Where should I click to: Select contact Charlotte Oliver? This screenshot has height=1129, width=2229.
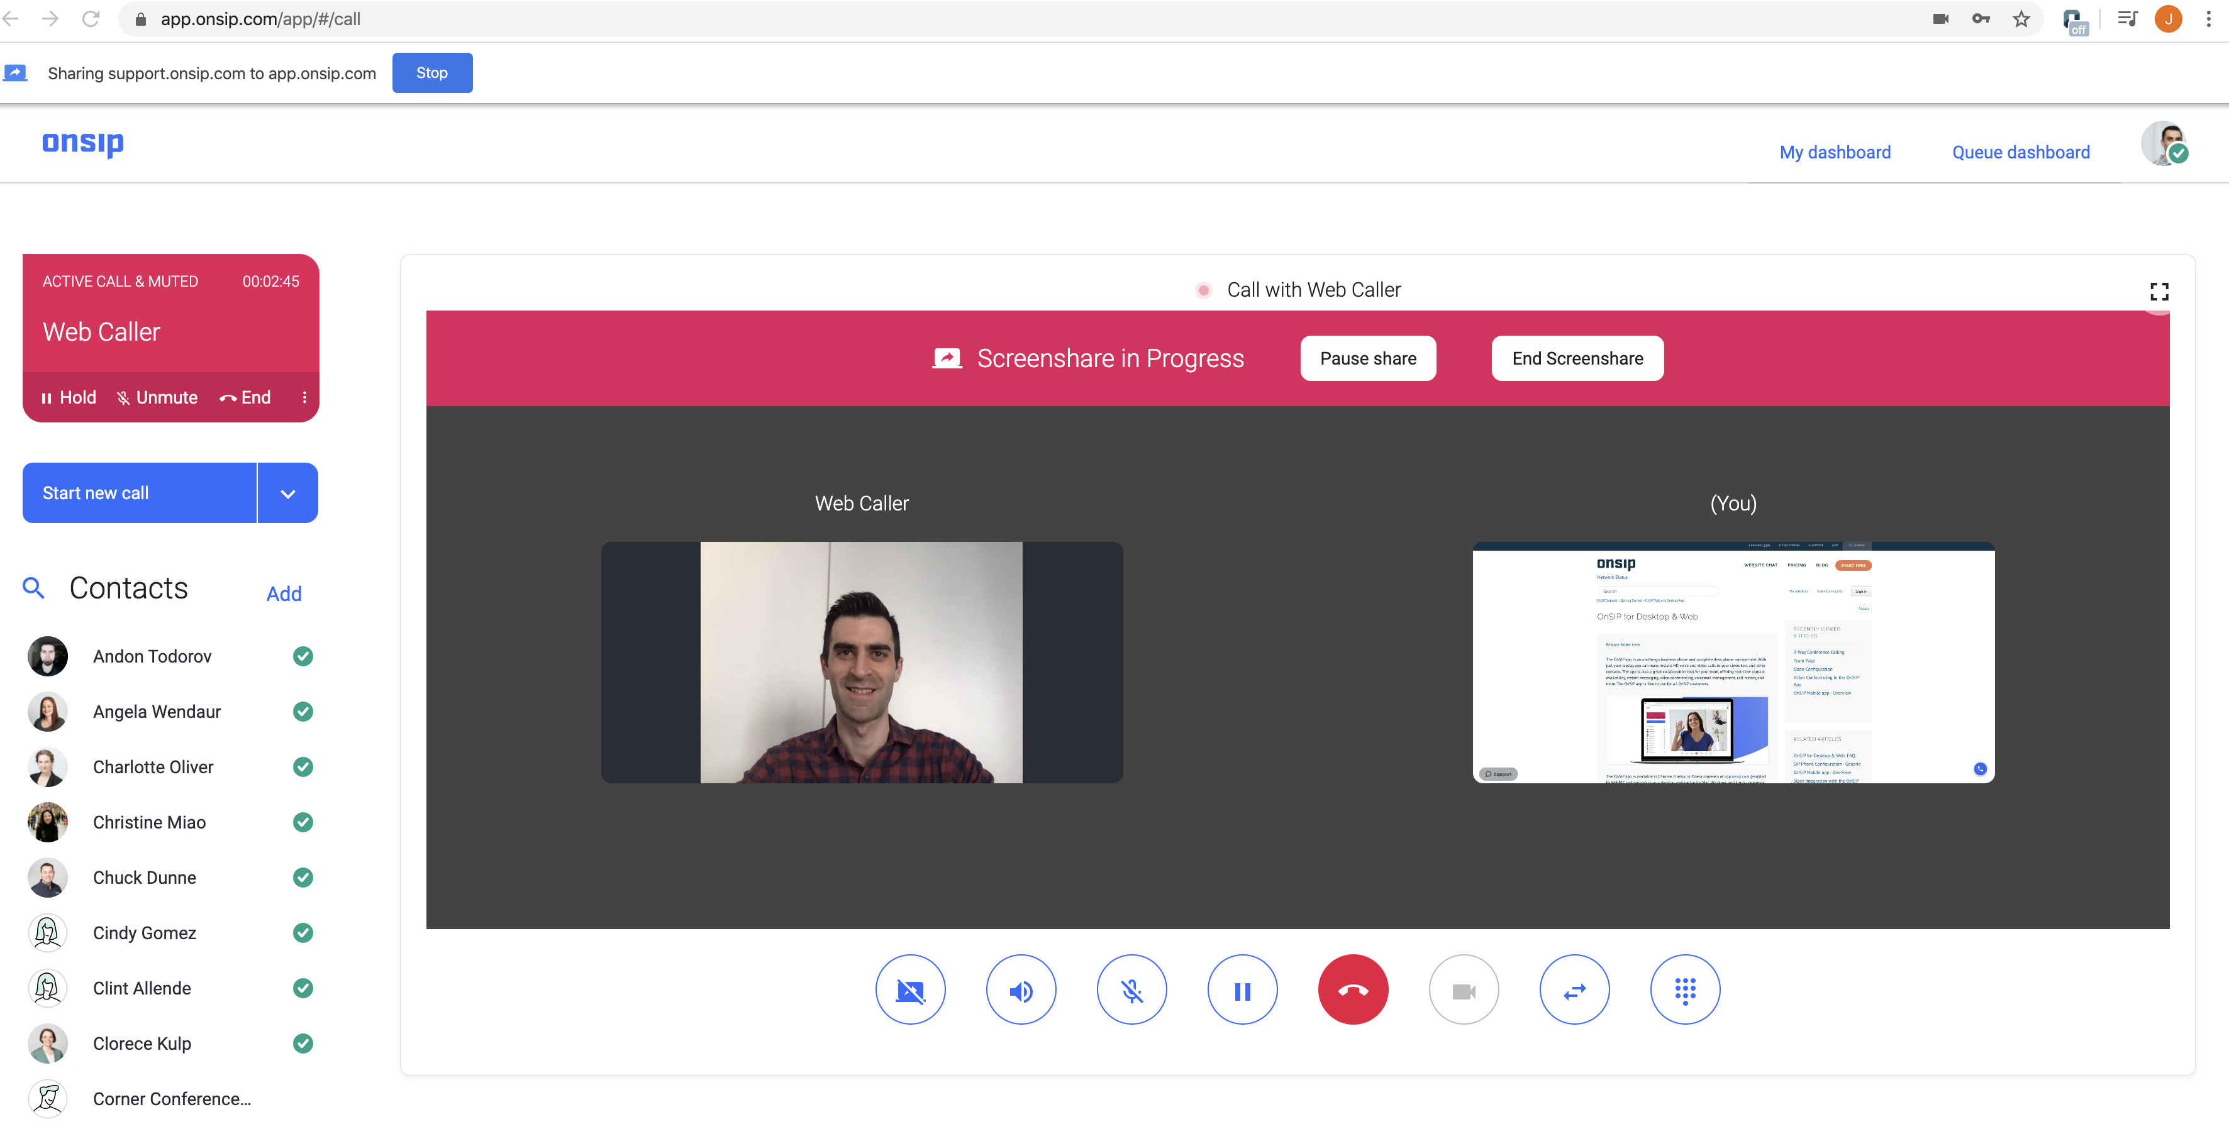[x=153, y=766]
